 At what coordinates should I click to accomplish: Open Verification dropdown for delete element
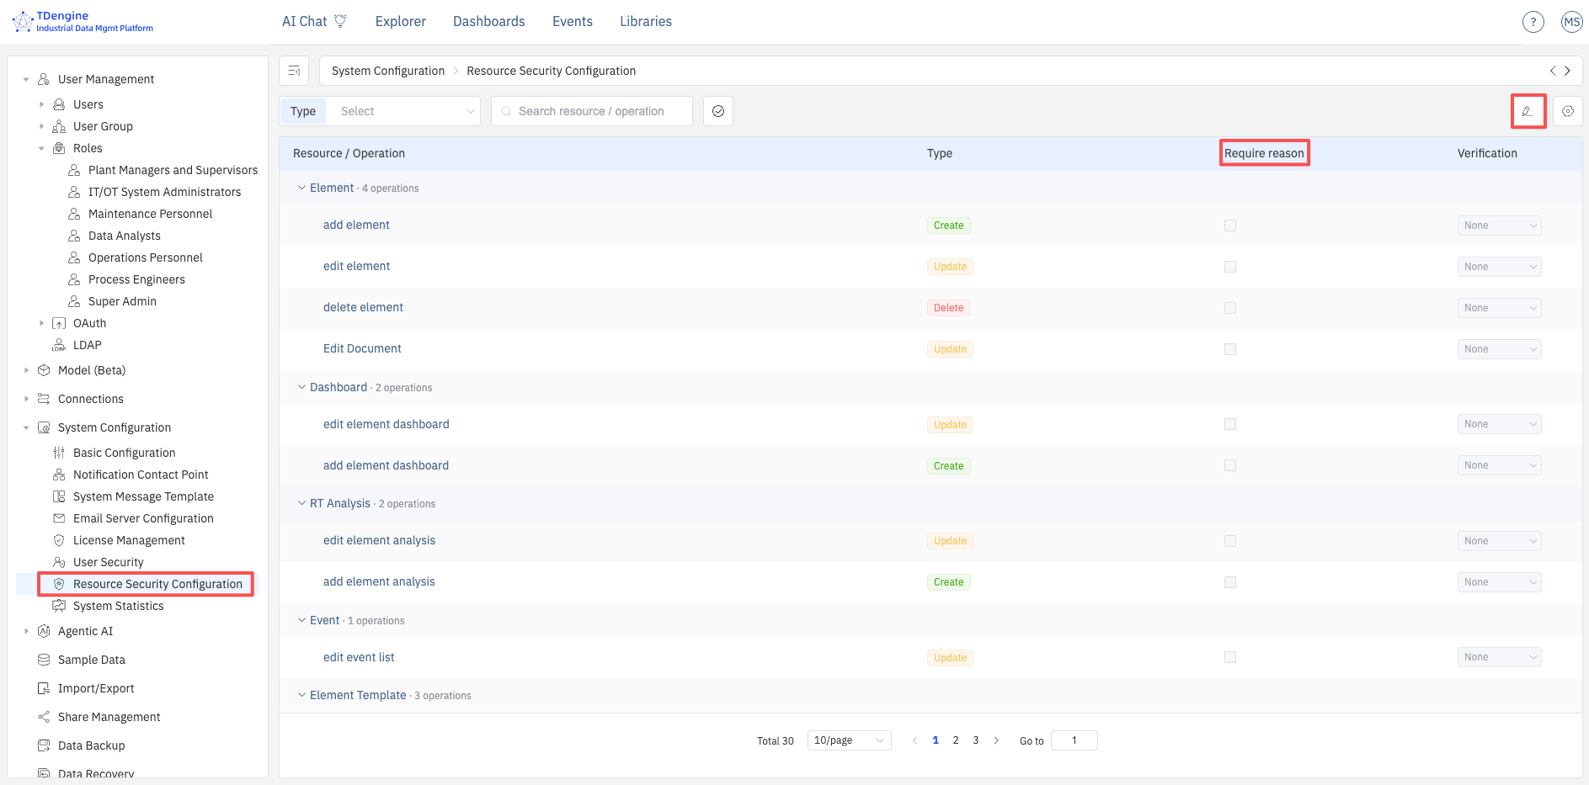pyautogui.click(x=1499, y=308)
